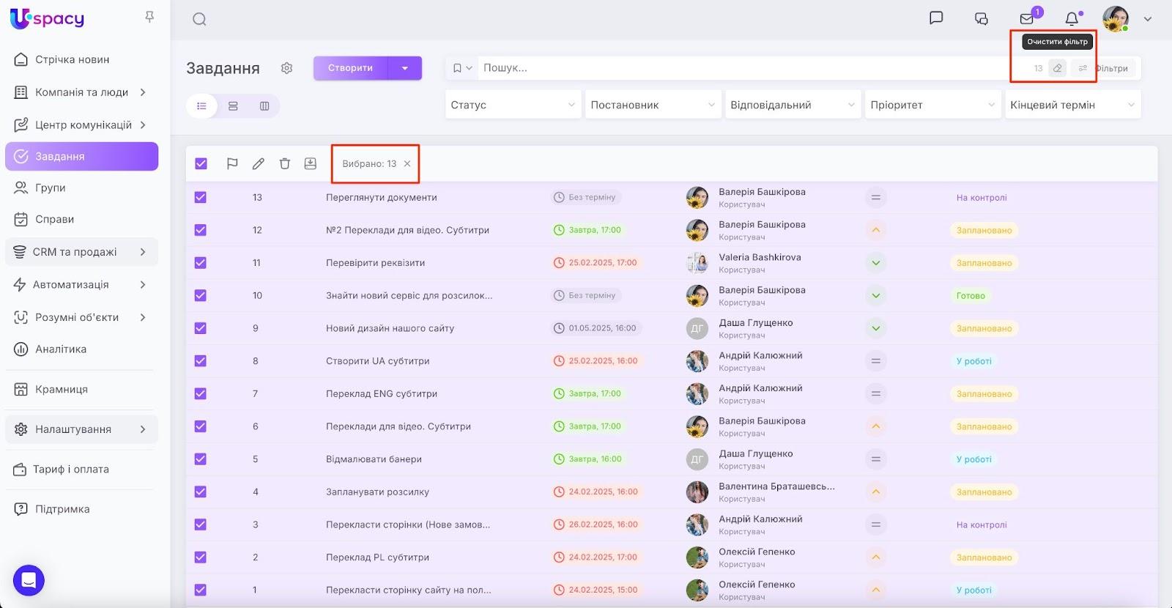
Task: Switch to kanban column view icon
Action: pos(264,106)
